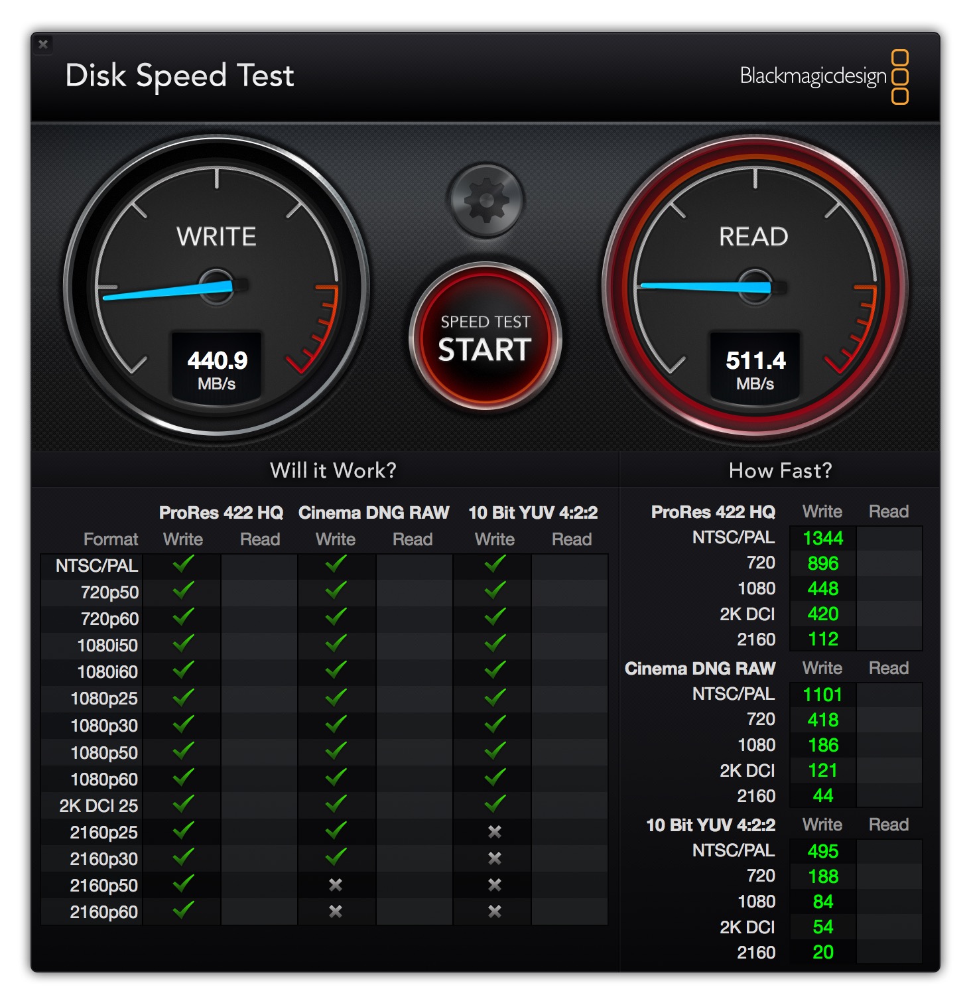
Task: Click Cinema DNG RAW write X for 2160p50
Action: coord(336,885)
